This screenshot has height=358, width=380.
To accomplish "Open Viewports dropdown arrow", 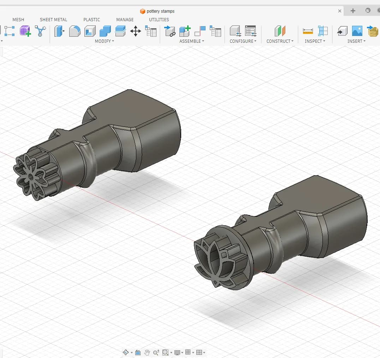I will (204, 353).
